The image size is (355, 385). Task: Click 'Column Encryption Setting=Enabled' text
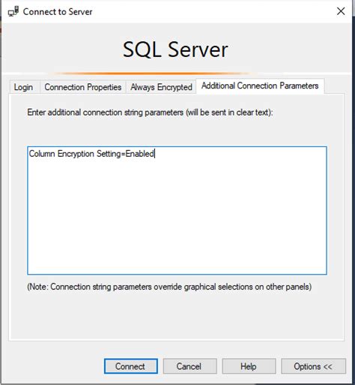click(x=91, y=154)
